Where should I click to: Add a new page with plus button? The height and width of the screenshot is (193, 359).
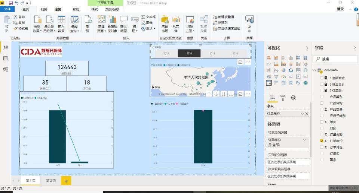coord(66,181)
